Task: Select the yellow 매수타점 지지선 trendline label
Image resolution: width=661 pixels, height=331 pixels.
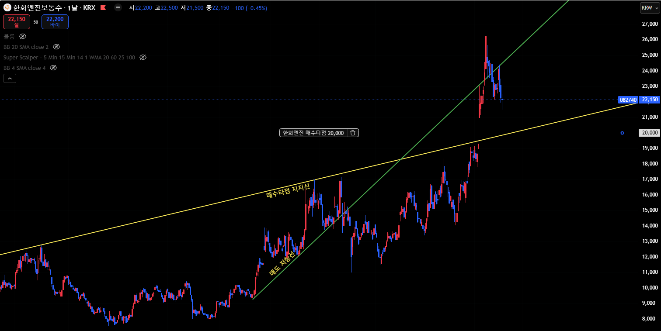Action: click(288, 190)
